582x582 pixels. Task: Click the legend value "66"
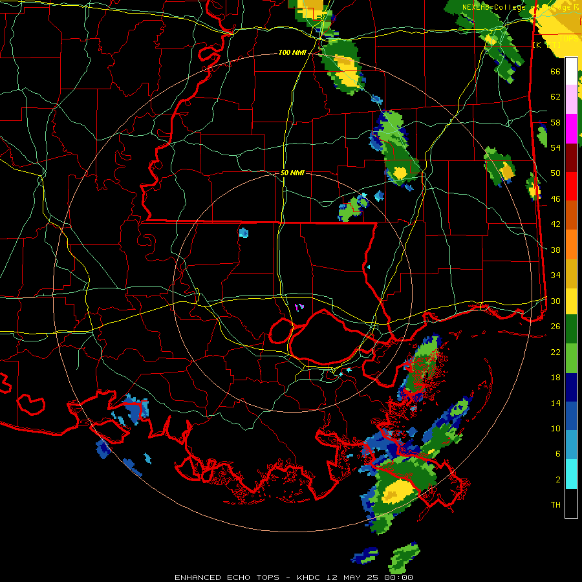click(x=555, y=71)
